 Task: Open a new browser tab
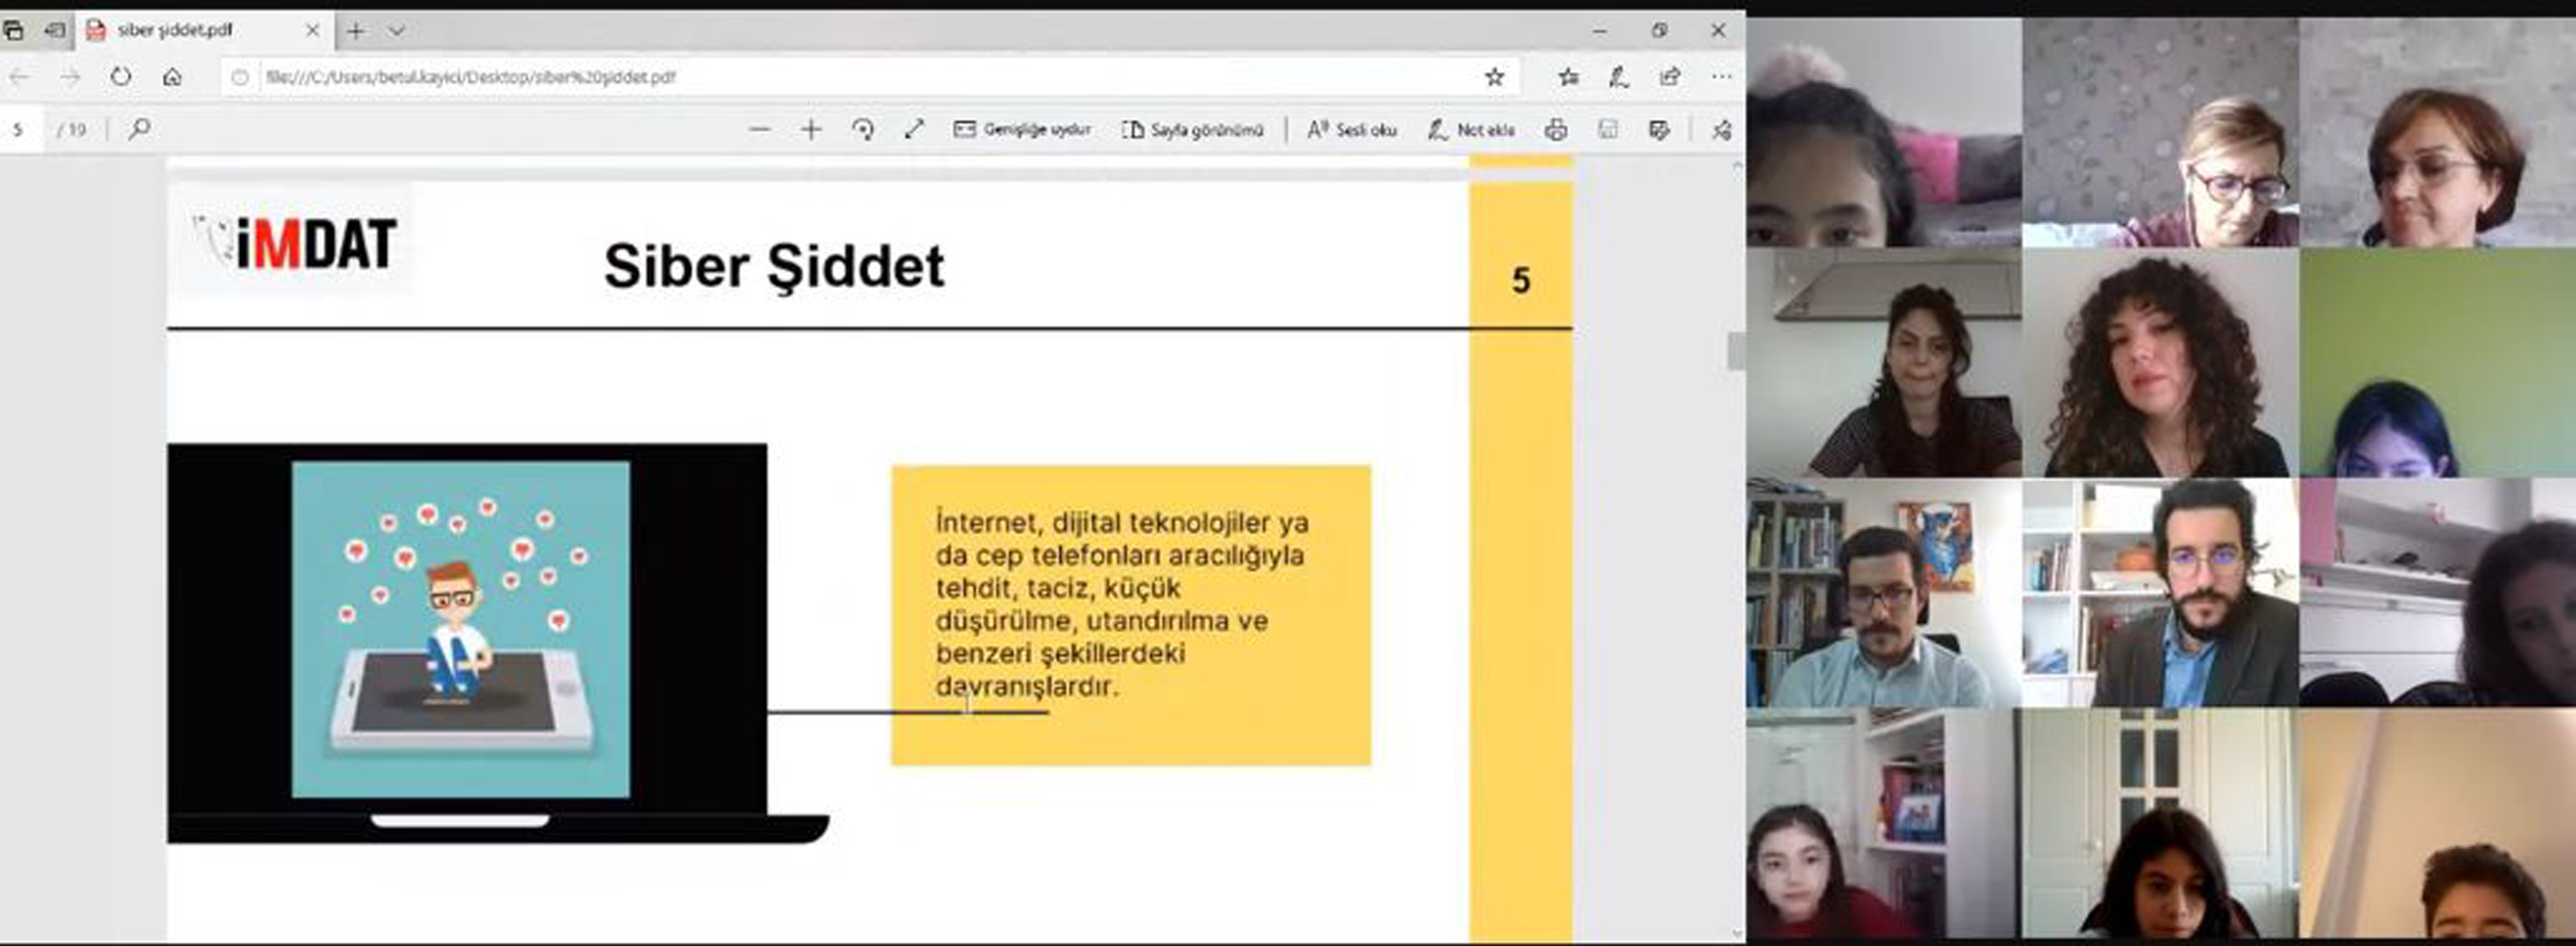click(x=355, y=31)
